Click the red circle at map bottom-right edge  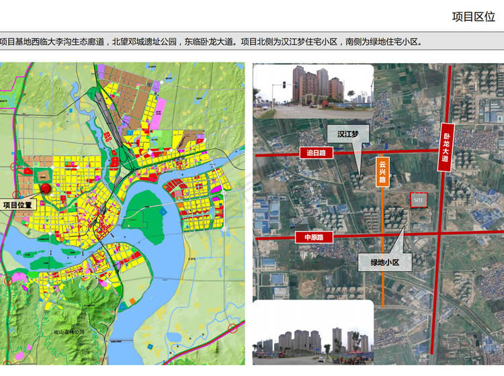pyautogui.click(x=233, y=328)
